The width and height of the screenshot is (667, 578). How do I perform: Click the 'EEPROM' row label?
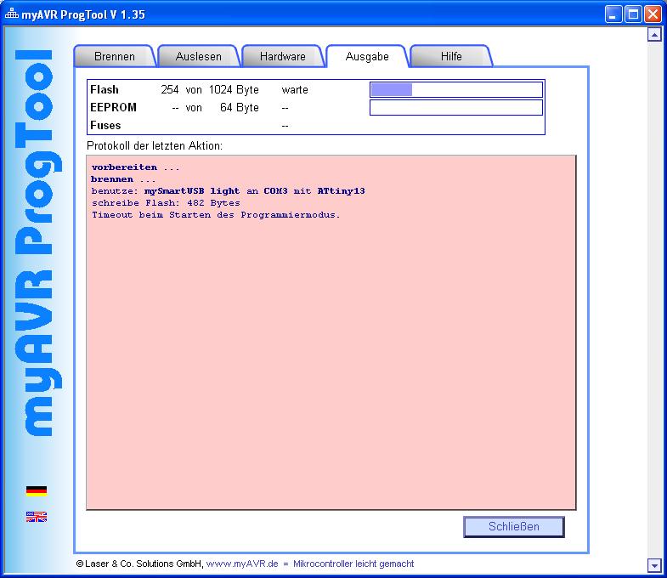click(x=113, y=107)
